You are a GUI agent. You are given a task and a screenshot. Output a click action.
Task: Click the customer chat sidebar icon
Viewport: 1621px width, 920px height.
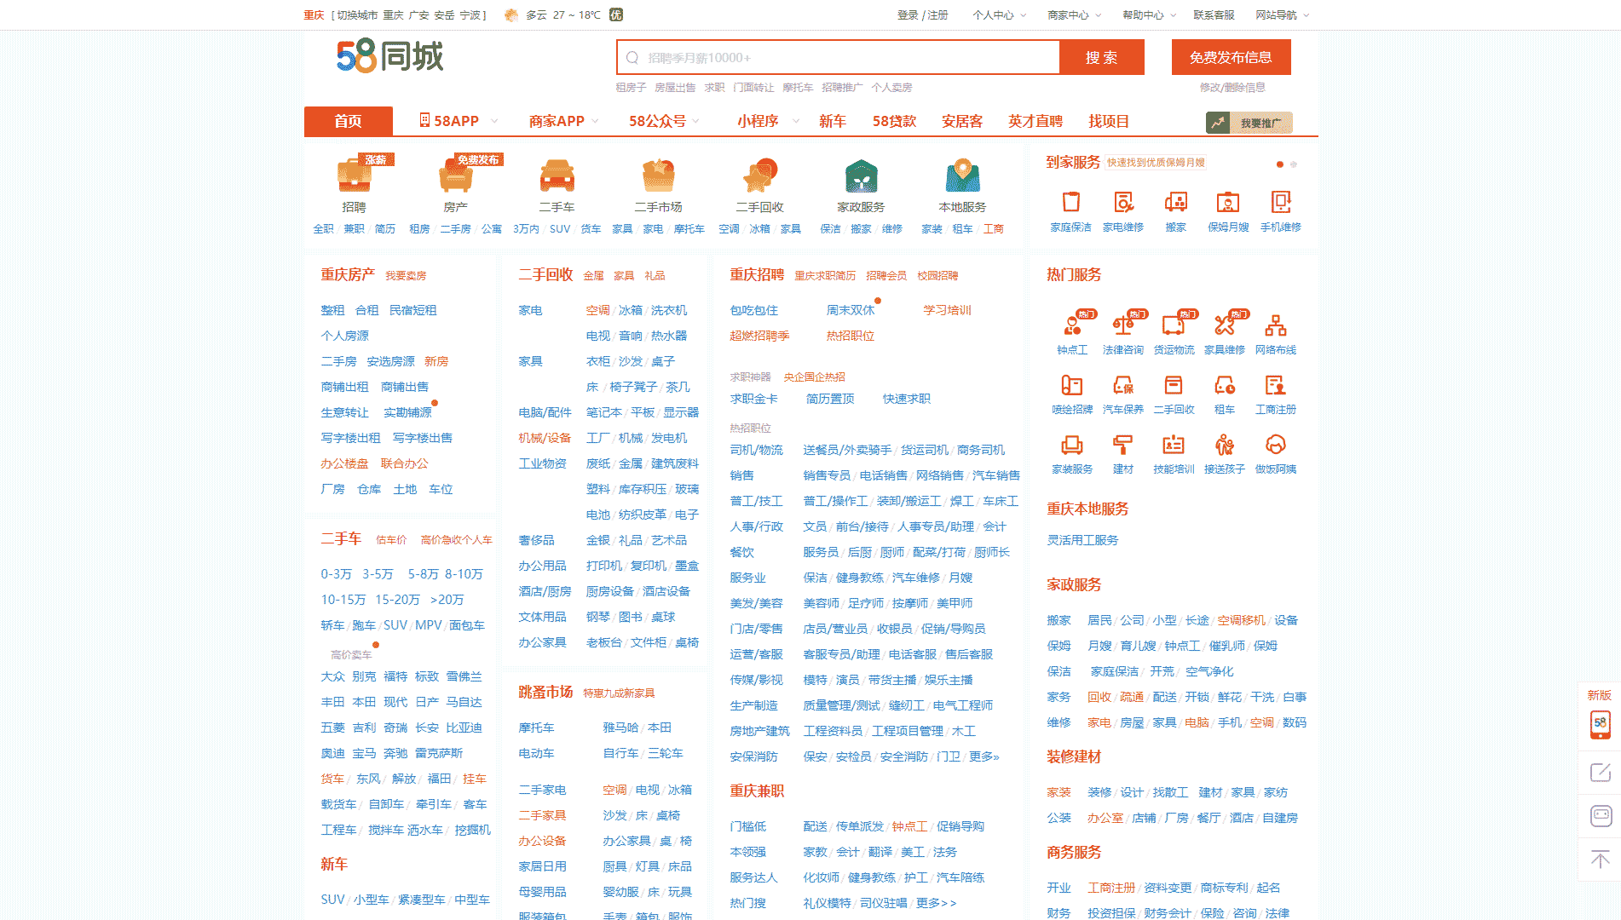[1601, 816]
